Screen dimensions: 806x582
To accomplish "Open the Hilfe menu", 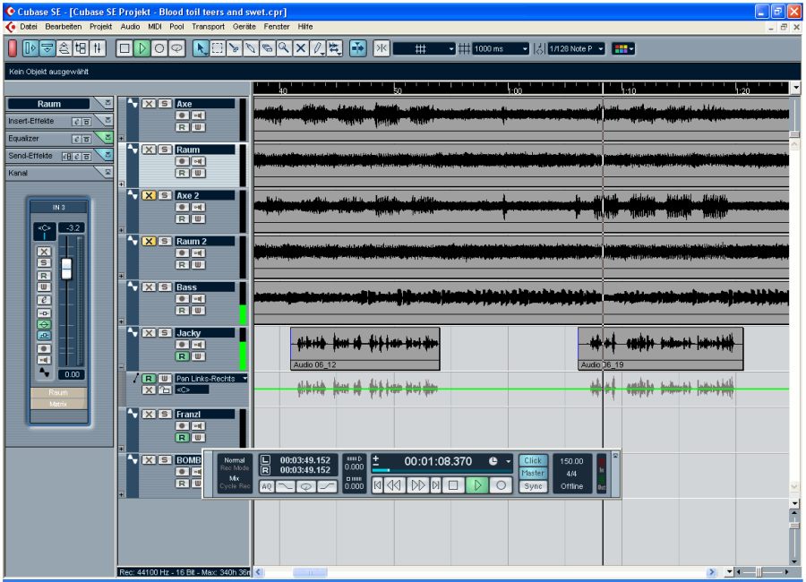I will [x=304, y=27].
